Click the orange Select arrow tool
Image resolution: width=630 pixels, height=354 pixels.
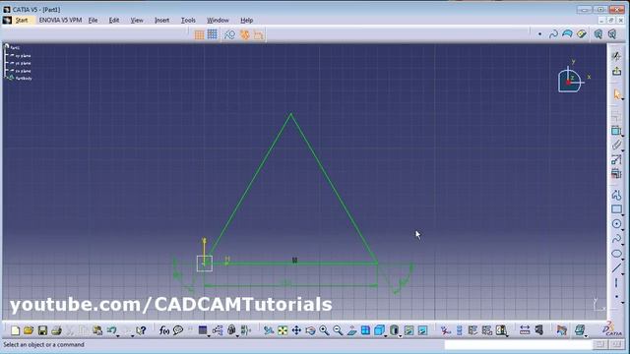617,94
